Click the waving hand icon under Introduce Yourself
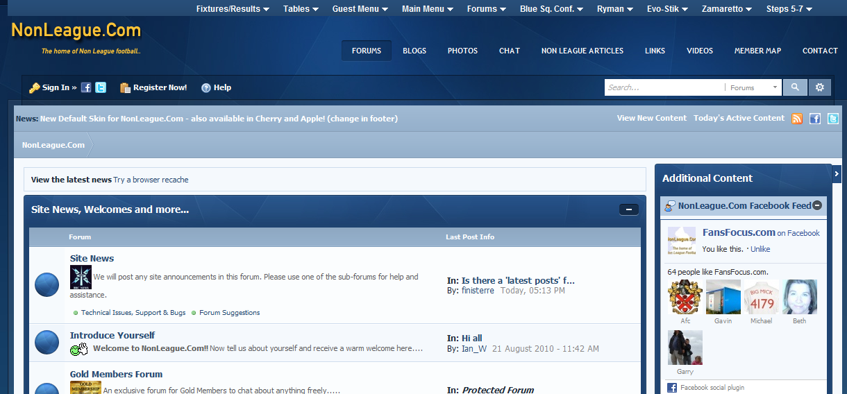This screenshot has height=394, width=847. pyautogui.click(x=79, y=349)
